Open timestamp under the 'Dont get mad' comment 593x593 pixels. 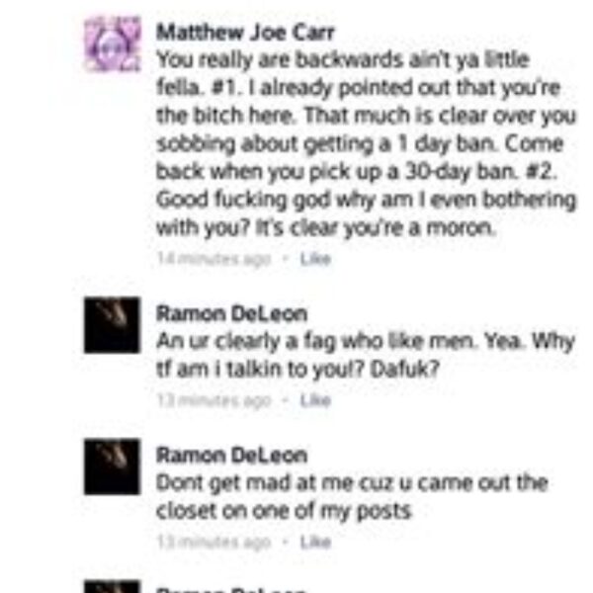click(x=214, y=542)
